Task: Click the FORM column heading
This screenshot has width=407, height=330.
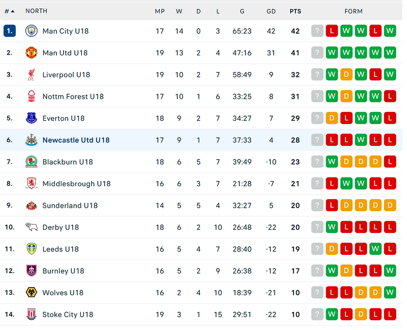Action: tap(353, 11)
